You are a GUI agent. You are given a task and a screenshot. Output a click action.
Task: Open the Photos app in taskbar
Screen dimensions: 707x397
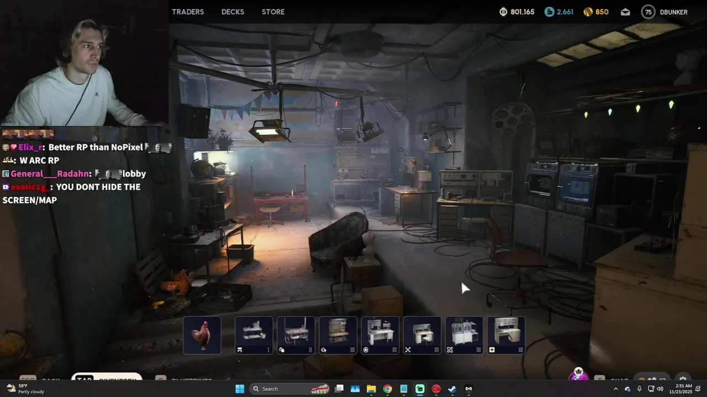pos(355,389)
